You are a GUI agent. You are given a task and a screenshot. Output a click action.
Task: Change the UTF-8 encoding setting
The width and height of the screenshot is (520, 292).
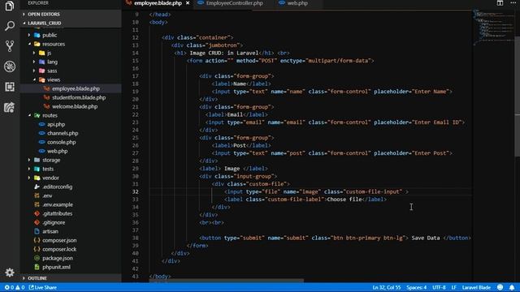click(439, 287)
